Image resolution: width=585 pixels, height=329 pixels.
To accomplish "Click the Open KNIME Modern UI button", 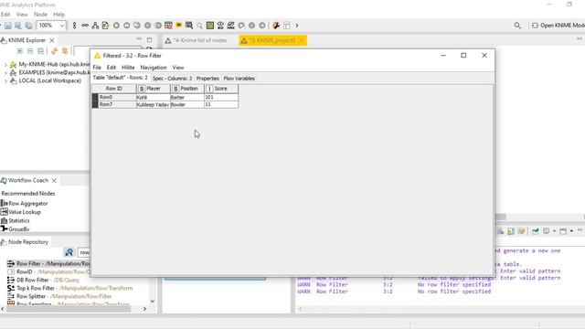I will click(x=558, y=26).
